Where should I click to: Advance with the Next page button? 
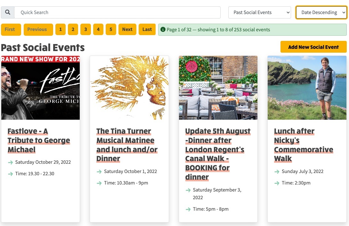127,29
